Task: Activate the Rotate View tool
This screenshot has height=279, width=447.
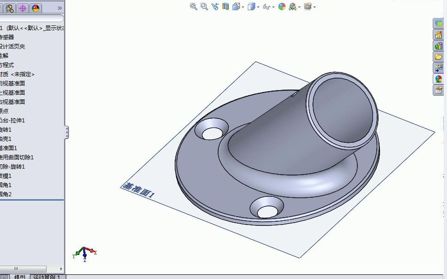Action: [x=215, y=7]
